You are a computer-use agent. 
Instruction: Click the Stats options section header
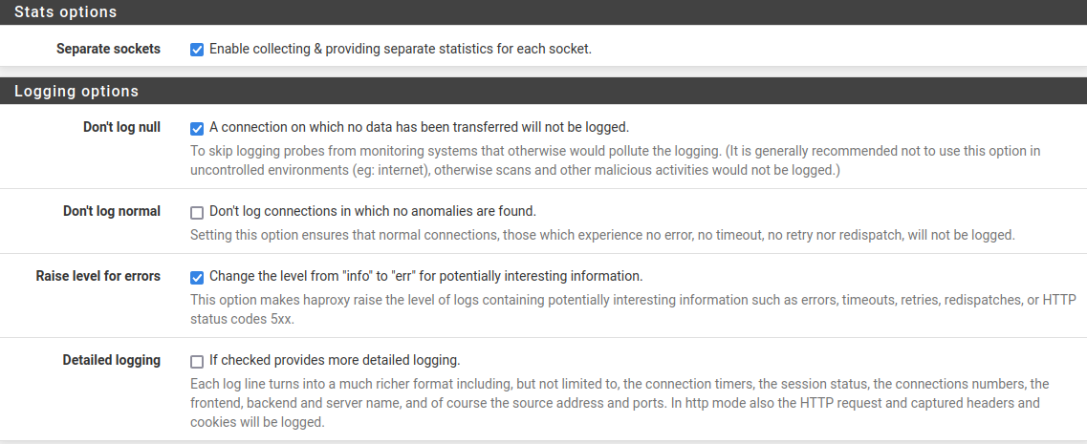(x=65, y=12)
